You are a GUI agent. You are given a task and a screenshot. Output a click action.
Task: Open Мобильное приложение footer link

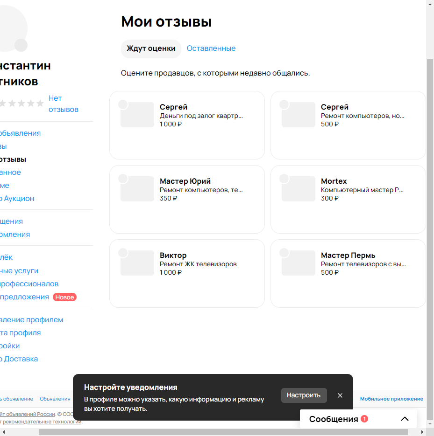click(x=391, y=399)
